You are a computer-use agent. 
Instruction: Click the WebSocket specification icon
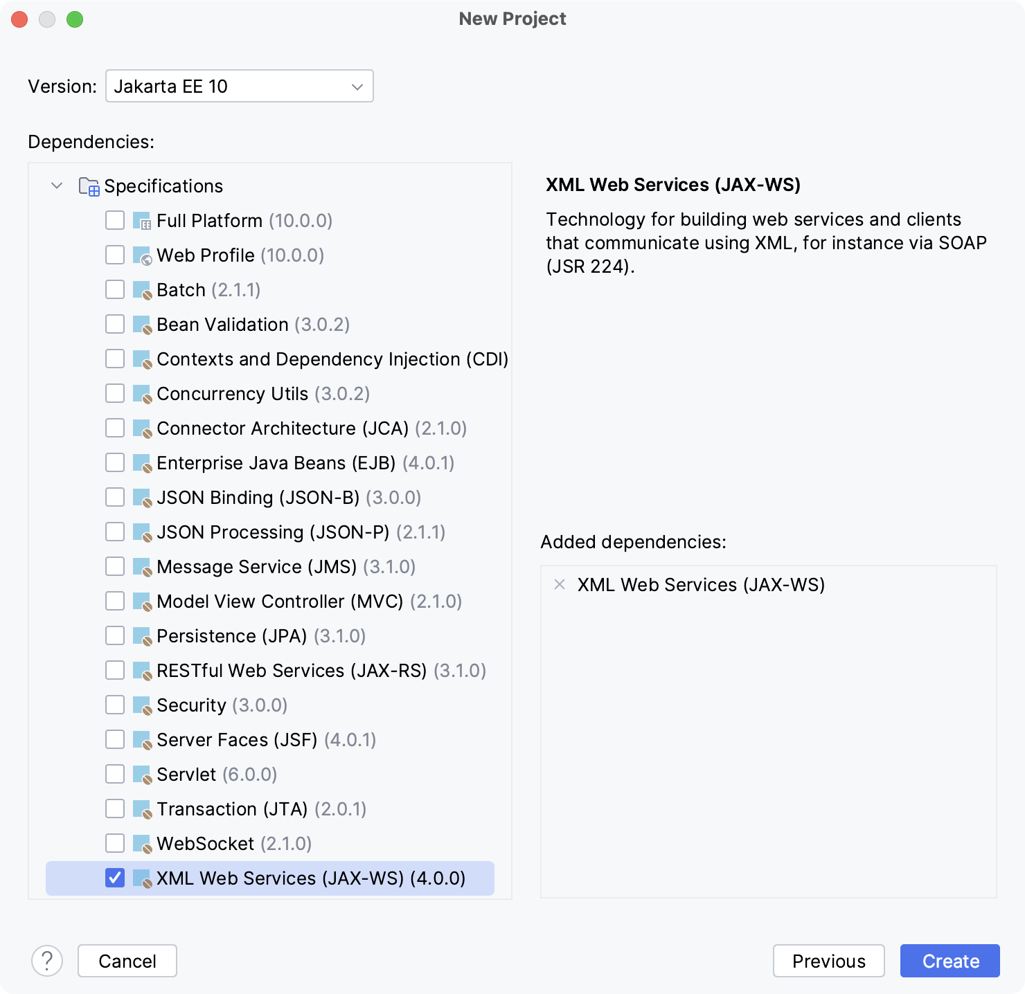click(x=141, y=843)
